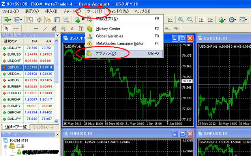The height and width of the screenshot is (156, 251).
Task: Toggle the chart auto scroll button
Action: point(201,20)
